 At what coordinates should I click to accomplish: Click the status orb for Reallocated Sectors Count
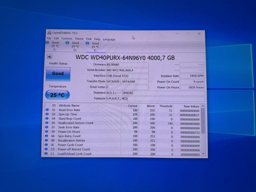click(47, 123)
